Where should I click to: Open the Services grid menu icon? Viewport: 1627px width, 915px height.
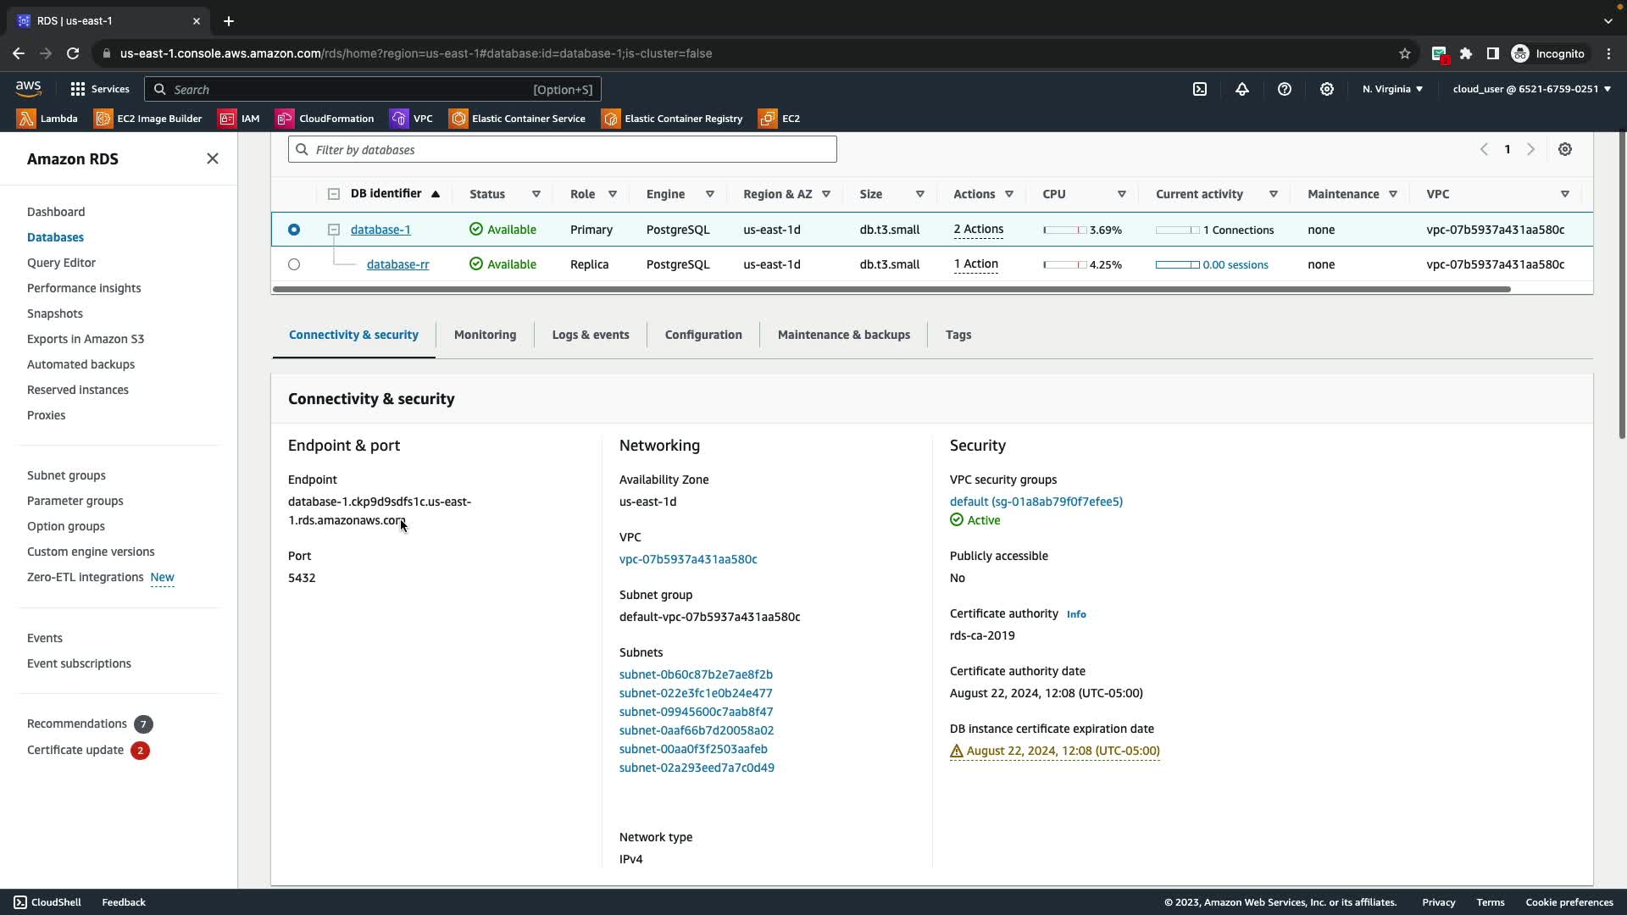click(x=78, y=89)
